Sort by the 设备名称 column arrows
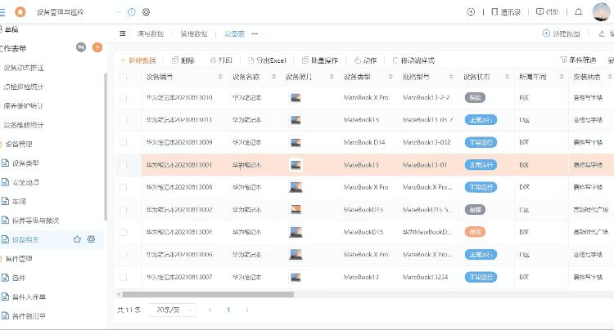This screenshot has height=330, width=614. click(x=273, y=77)
